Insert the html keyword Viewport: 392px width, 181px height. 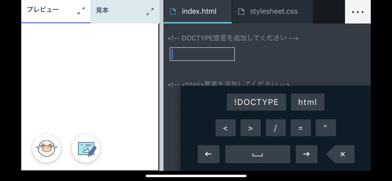pos(307,102)
